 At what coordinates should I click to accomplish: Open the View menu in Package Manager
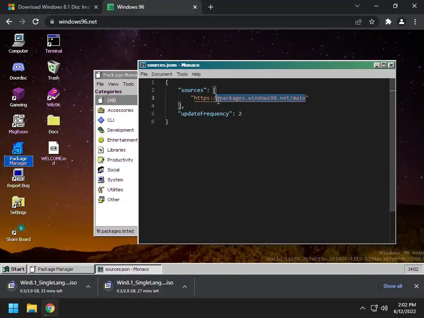point(113,84)
